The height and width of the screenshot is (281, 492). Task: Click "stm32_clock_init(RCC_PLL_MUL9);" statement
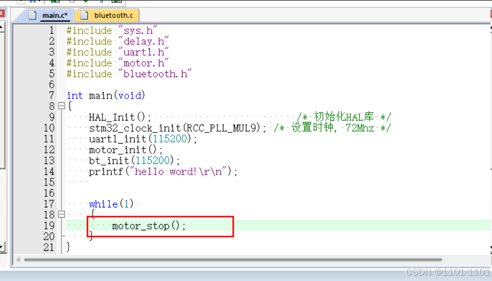click(177, 128)
